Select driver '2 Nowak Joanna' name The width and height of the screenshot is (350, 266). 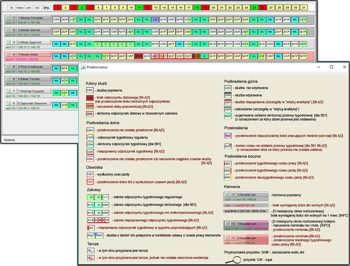[x=34, y=30]
